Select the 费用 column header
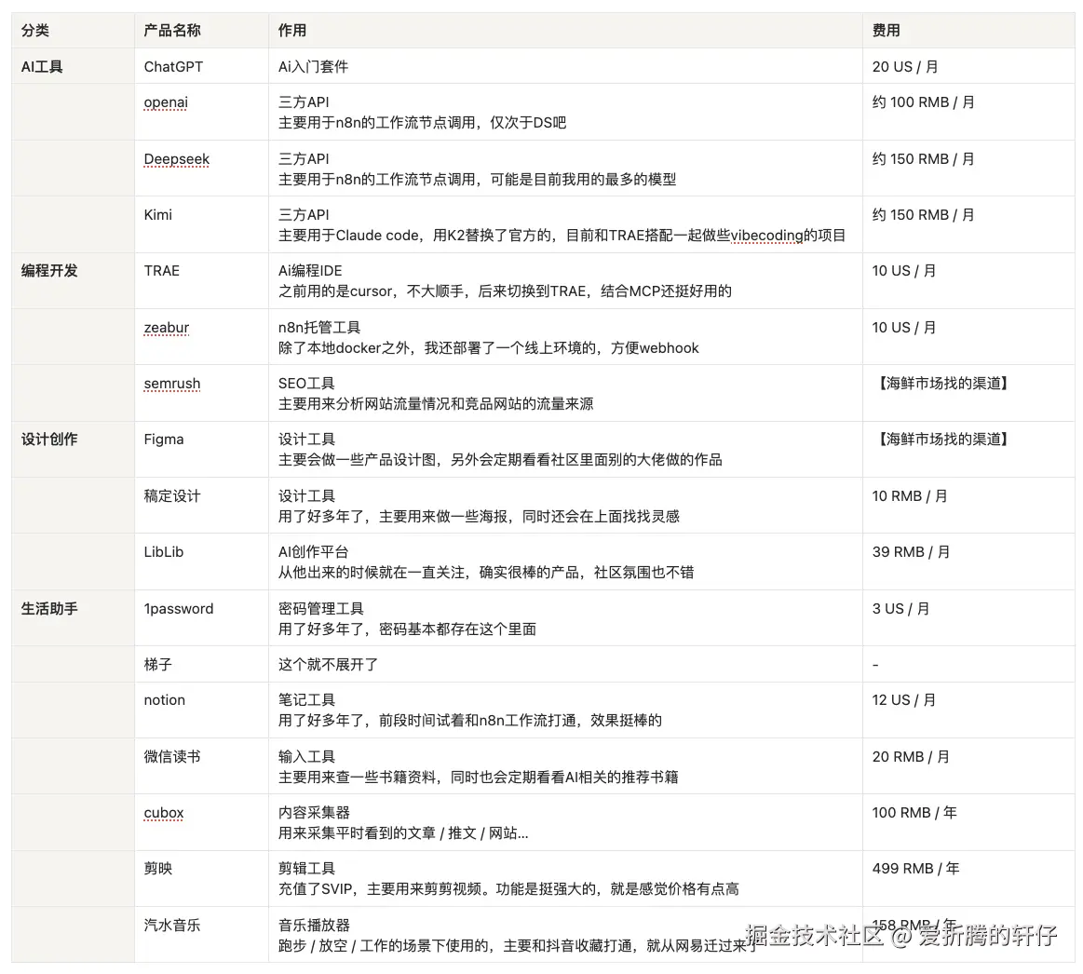1083x974 pixels. click(x=885, y=30)
